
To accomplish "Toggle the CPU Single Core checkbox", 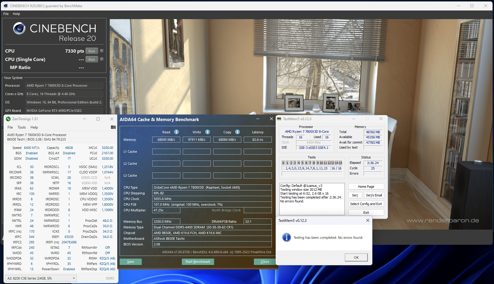I will (x=102, y=59).
